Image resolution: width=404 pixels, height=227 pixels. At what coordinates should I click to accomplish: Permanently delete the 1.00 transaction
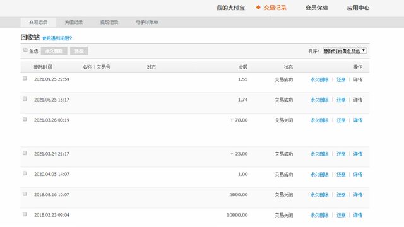coord(319,175)
